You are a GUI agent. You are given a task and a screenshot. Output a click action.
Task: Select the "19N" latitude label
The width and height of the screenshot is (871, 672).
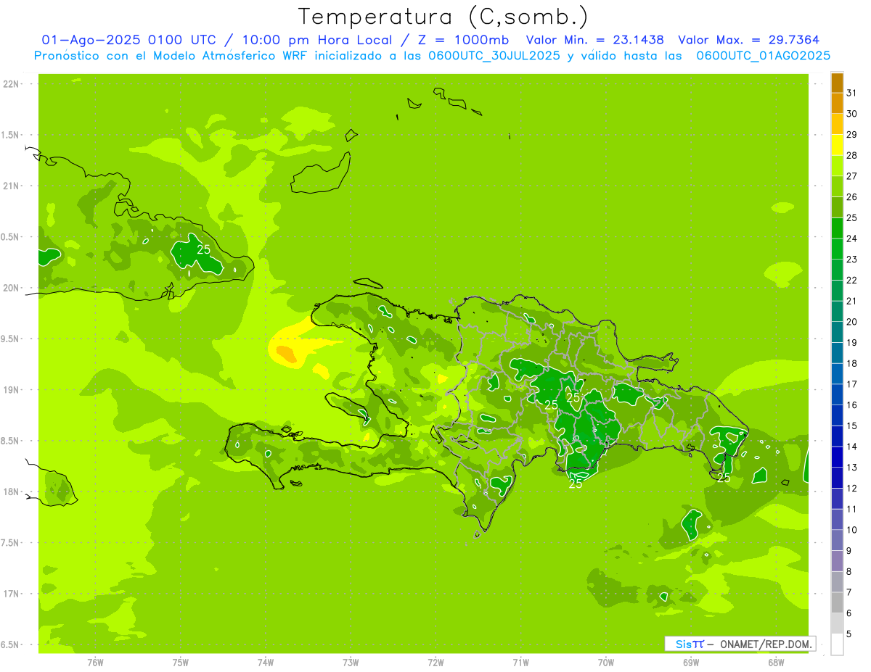click(x=12, y=390)
